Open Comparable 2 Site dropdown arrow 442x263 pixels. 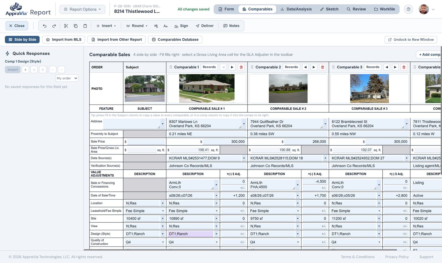point(298,218)
